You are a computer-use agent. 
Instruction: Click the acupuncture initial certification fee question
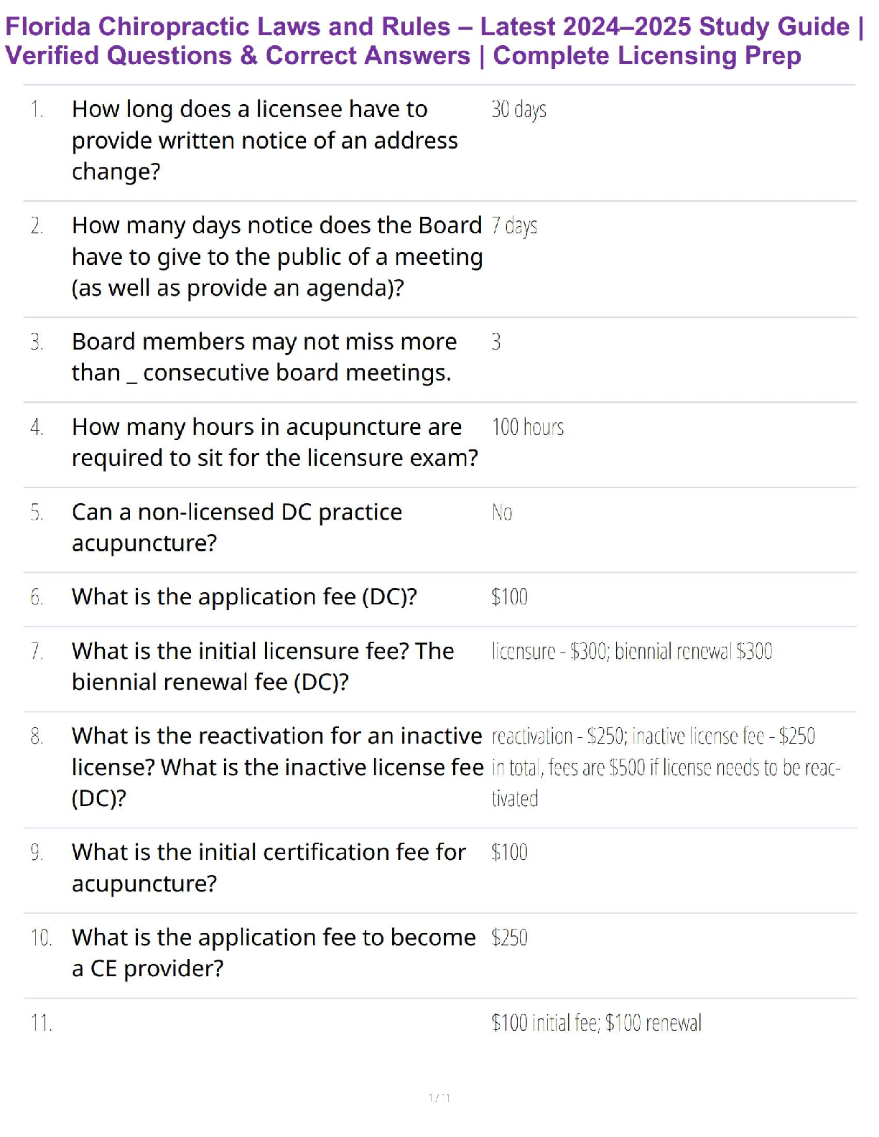[269, 867]
